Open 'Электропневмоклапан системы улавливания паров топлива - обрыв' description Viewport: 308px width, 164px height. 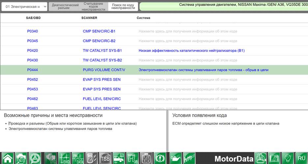(204, 70)
